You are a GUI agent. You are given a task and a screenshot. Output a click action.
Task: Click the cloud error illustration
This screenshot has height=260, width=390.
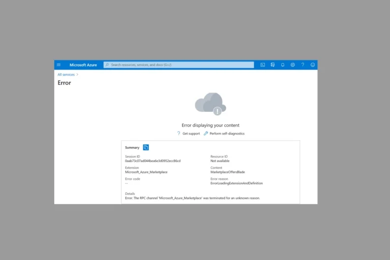coord(210,104)
